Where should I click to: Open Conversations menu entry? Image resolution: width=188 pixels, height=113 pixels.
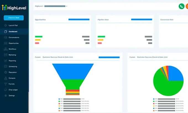pyautogui.click(x=14, y=37)
